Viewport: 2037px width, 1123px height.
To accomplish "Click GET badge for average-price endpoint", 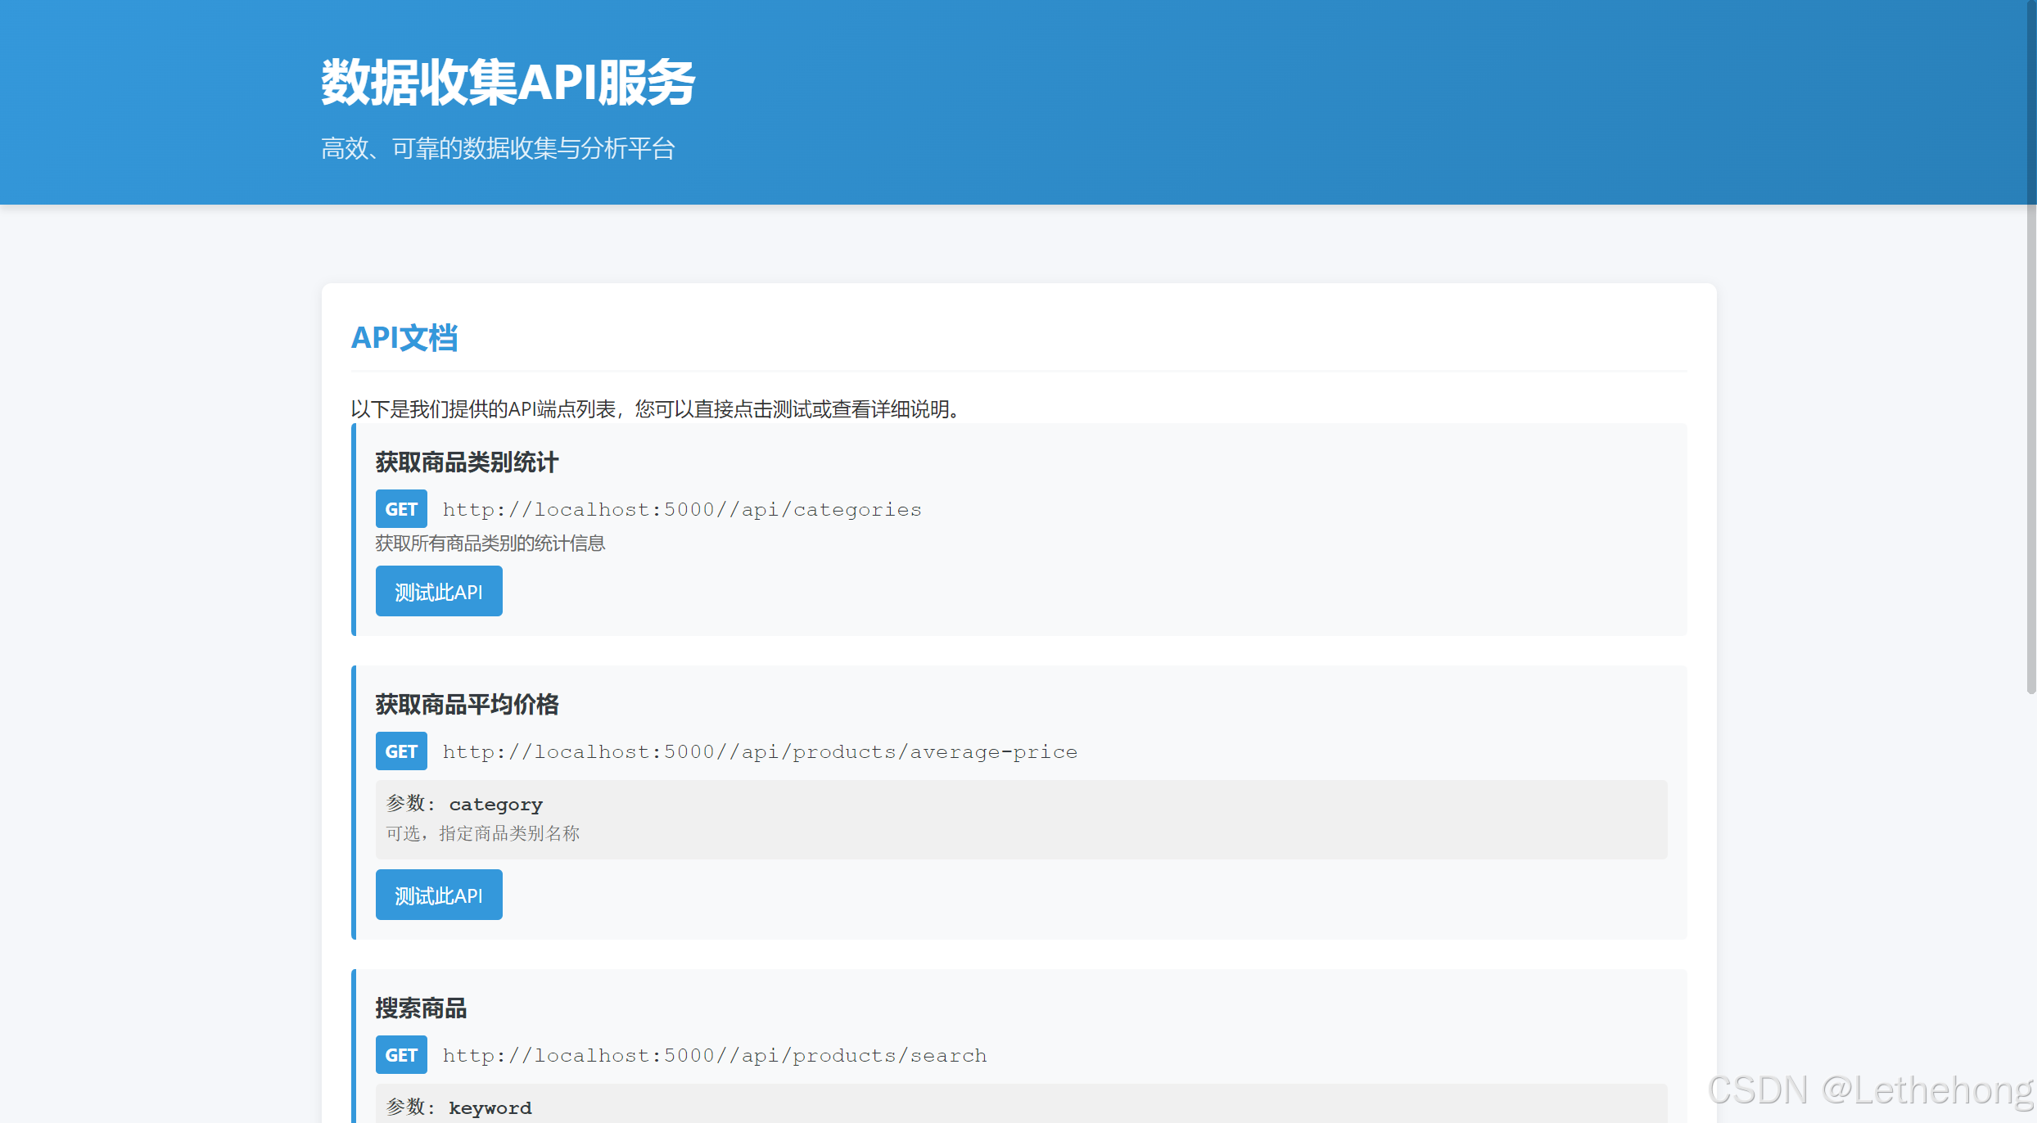I will 401,751.
